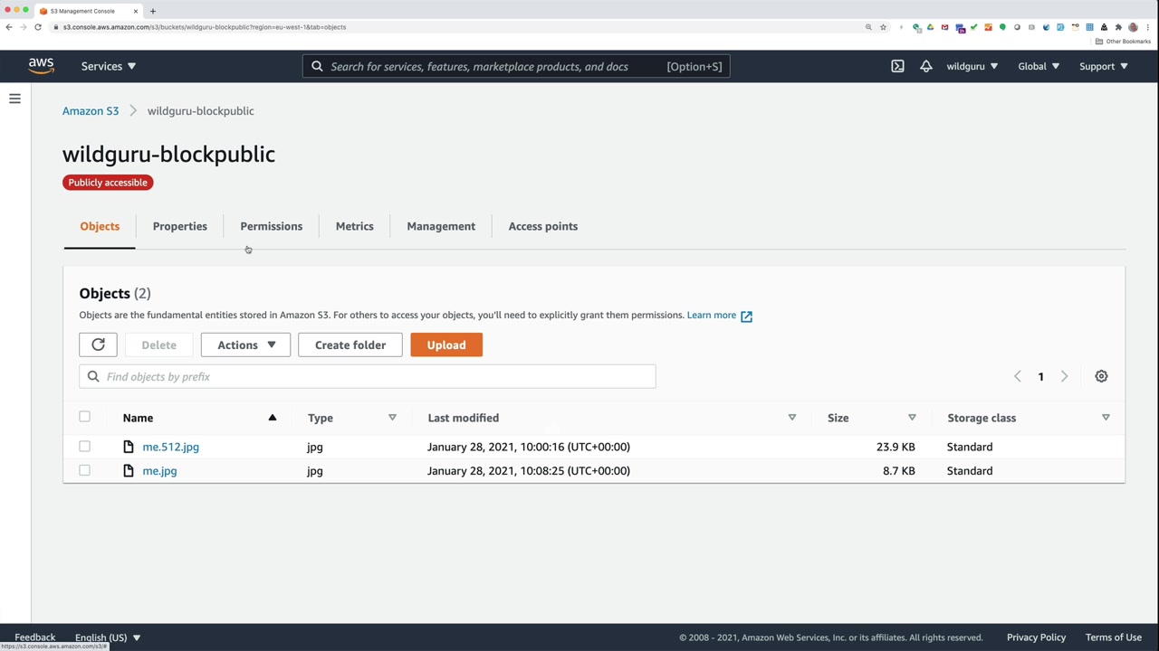
Task: Select the me.512.jpg row checkbox
Action: [84, 447]
